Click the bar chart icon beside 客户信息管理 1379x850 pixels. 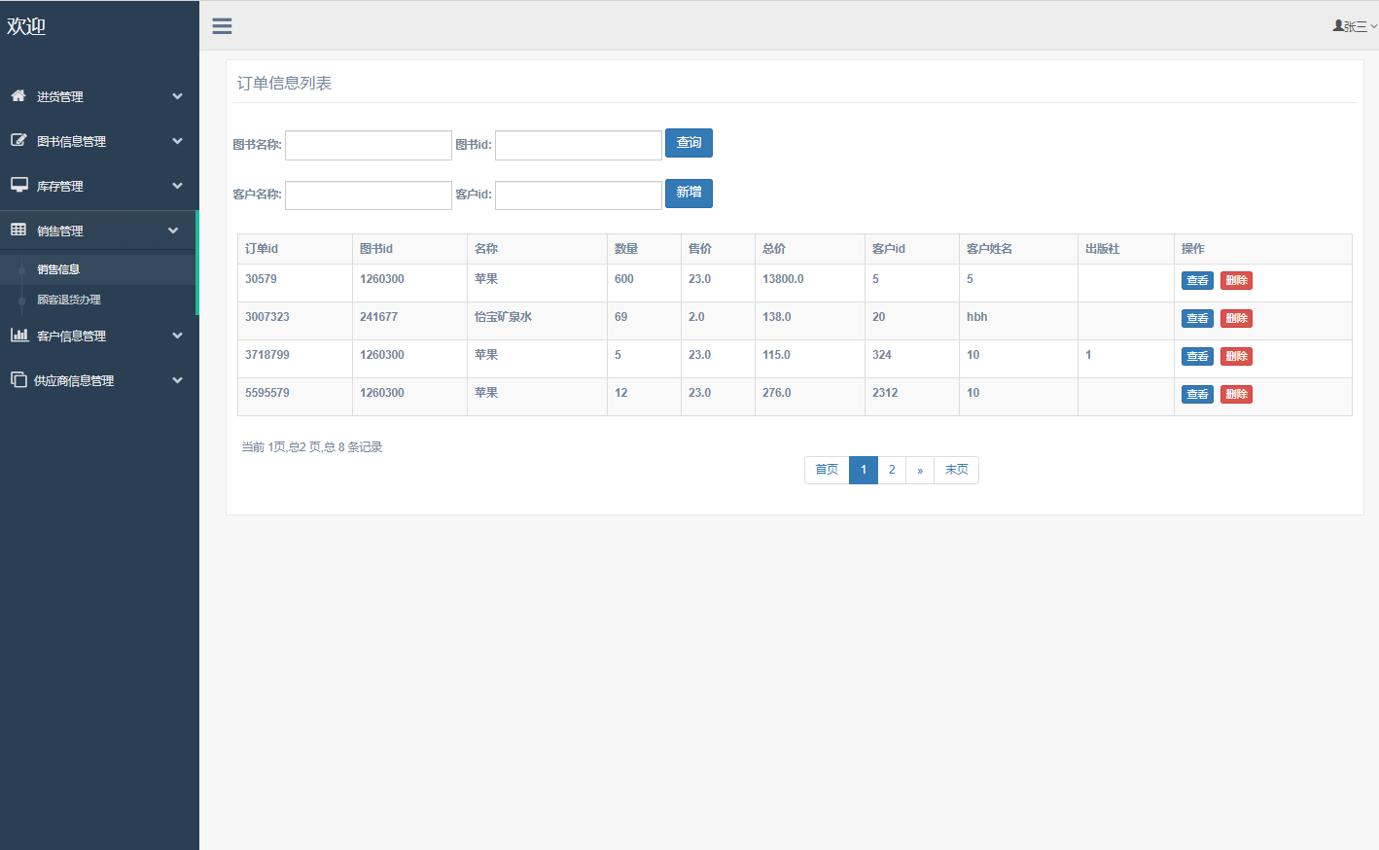(18, 335)
